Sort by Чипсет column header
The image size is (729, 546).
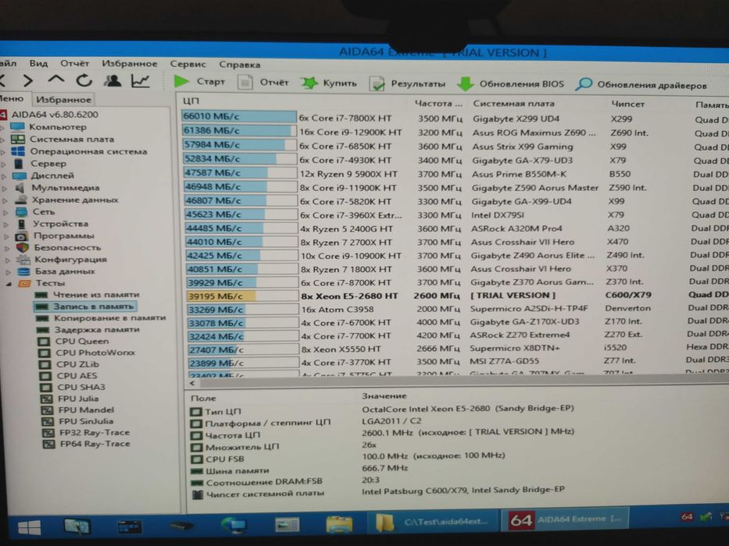tap(628, 104)
